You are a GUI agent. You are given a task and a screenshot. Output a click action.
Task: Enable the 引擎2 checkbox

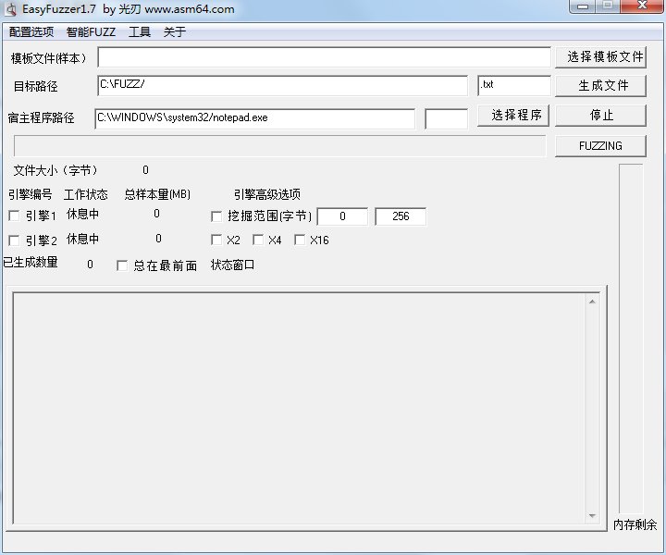[x=14, y=240]
